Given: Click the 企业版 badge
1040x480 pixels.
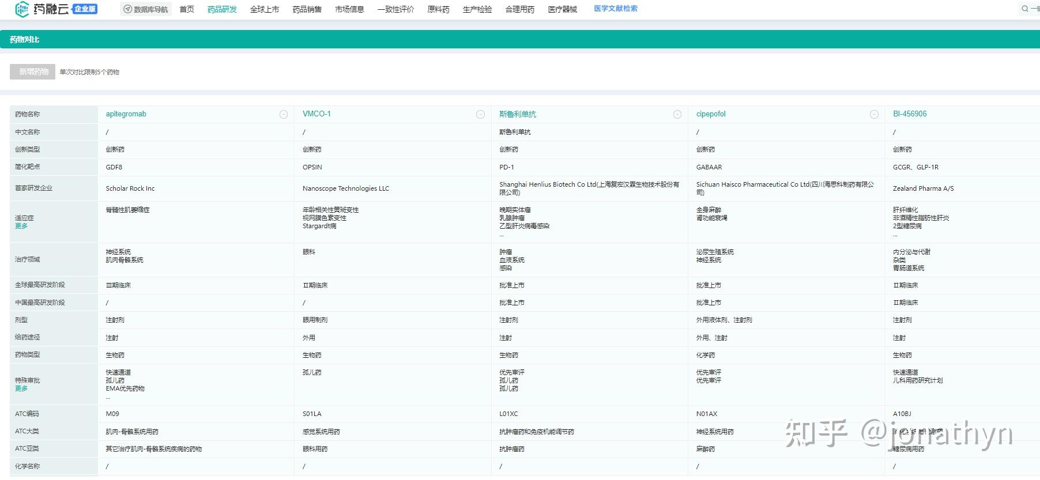Looking at the screenshot, I should pyautogui.click(x=85, y=9).
